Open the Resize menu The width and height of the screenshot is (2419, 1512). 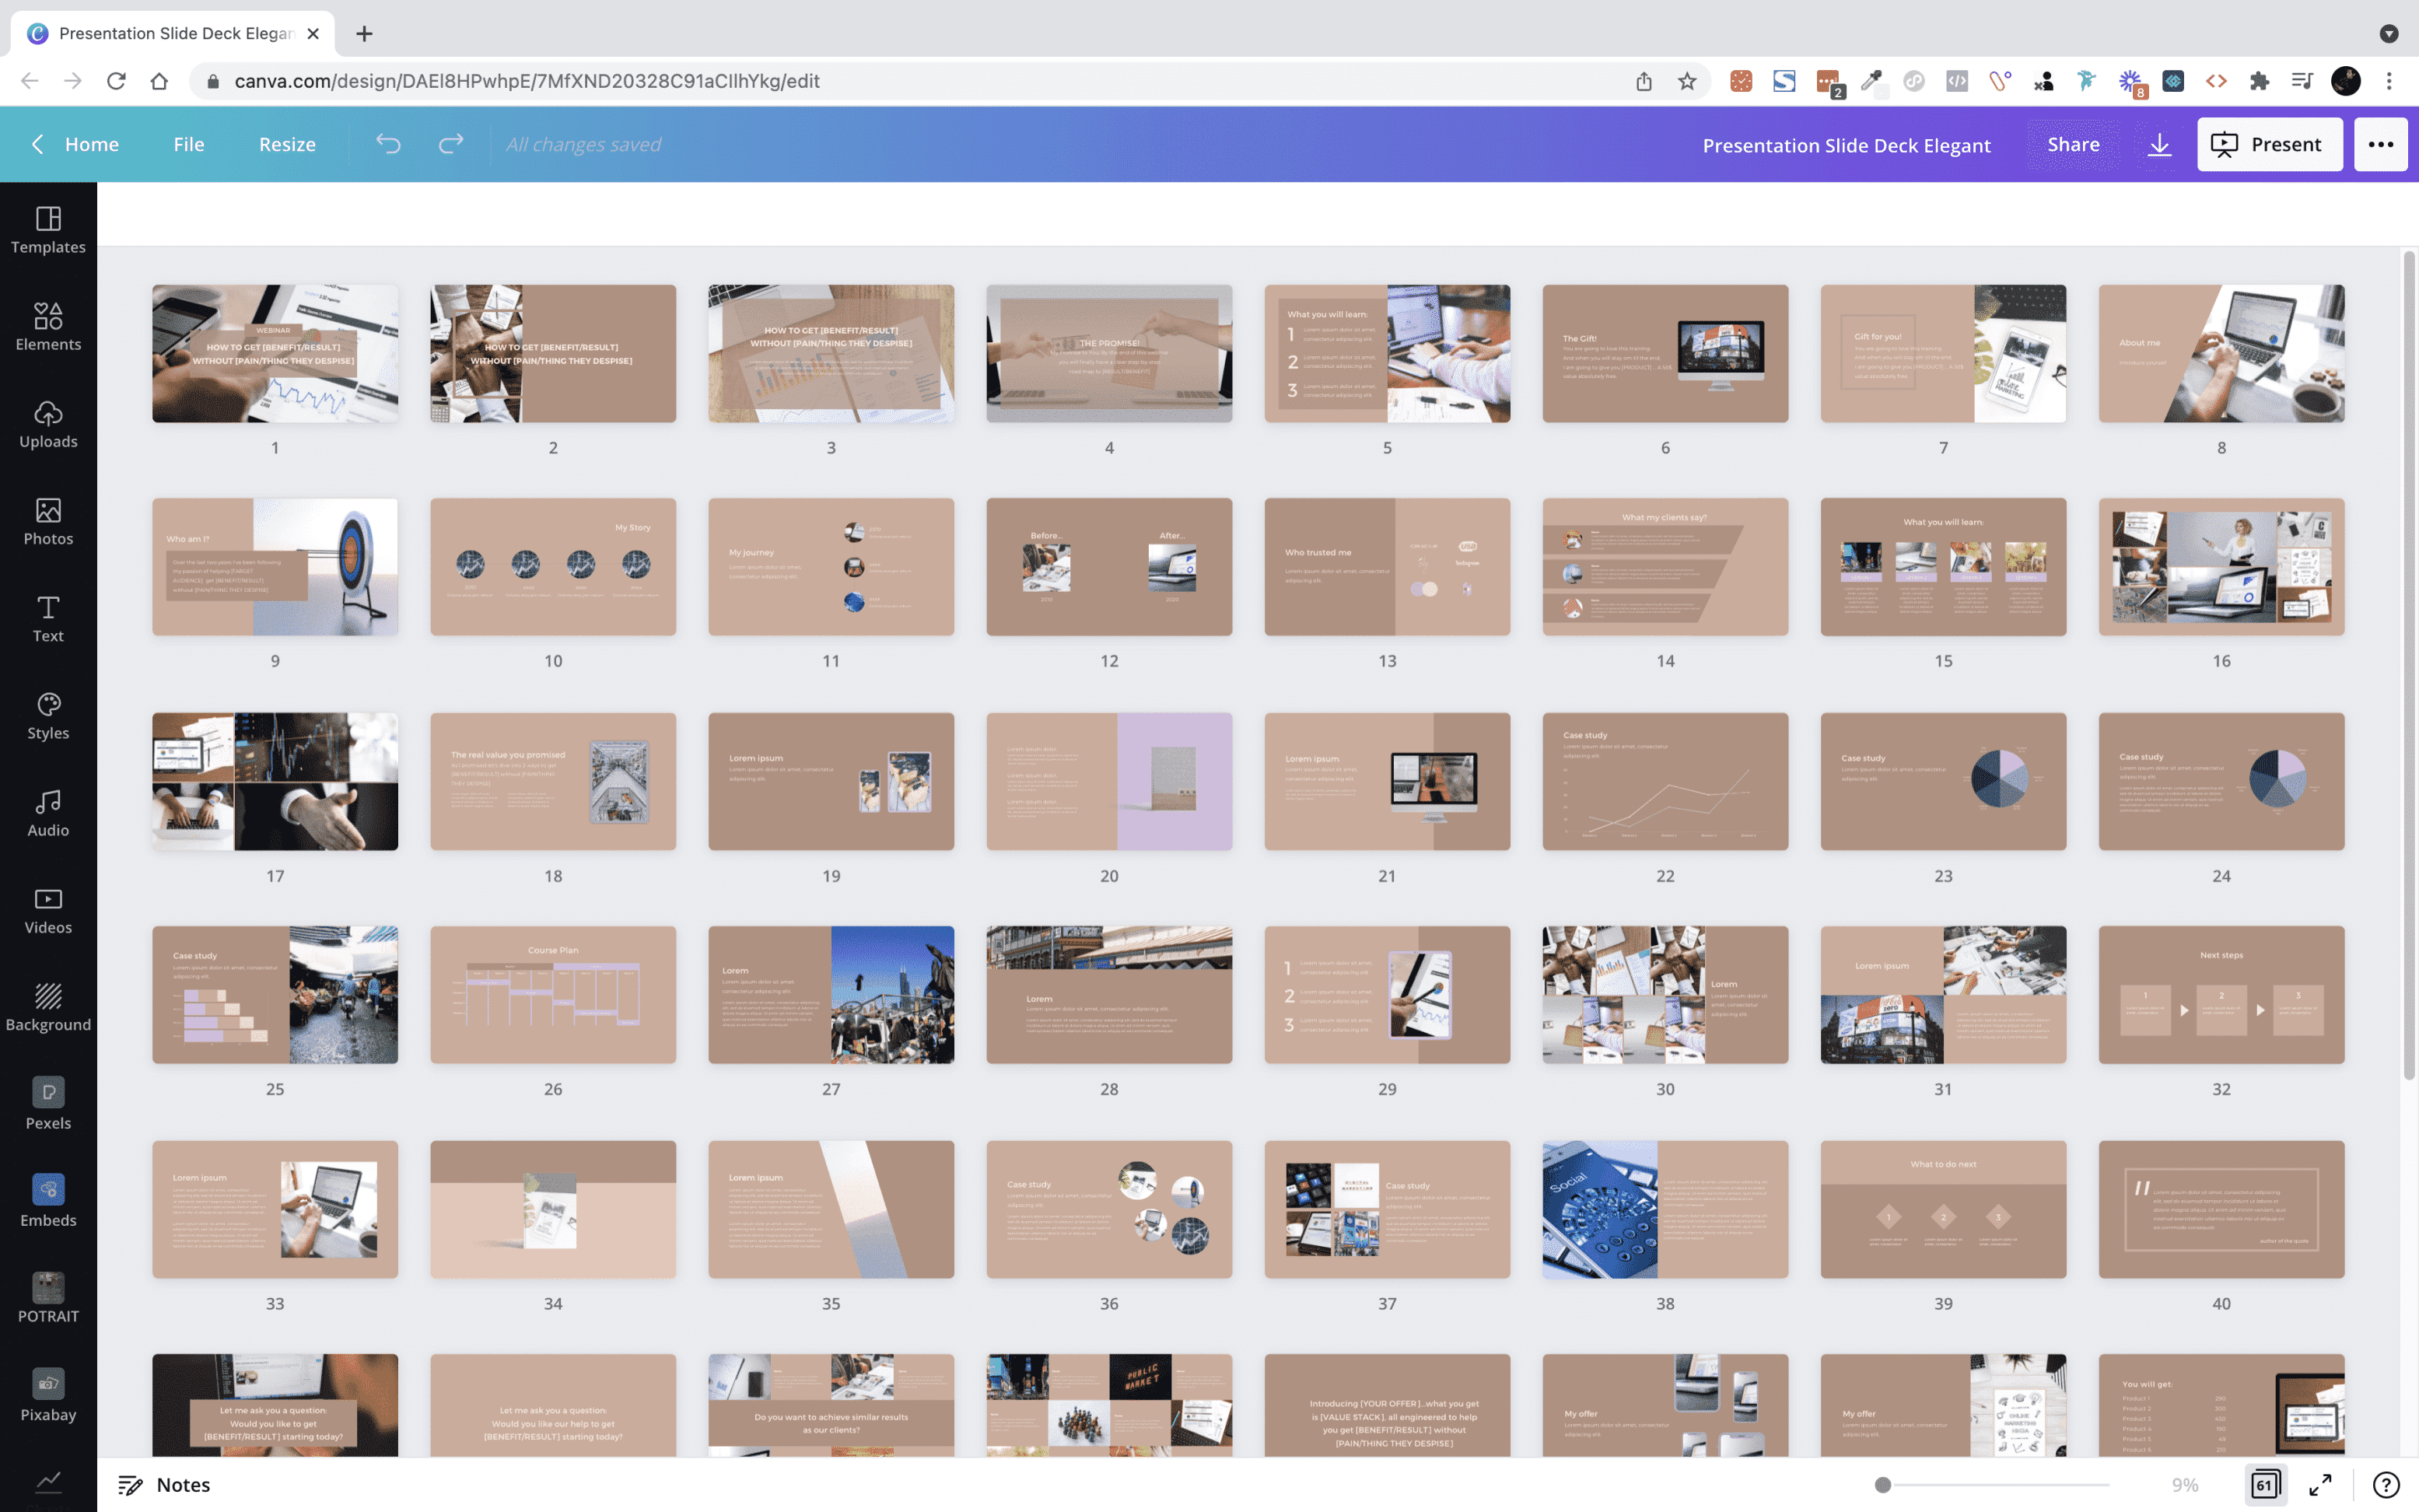click(x=287, y=144)
